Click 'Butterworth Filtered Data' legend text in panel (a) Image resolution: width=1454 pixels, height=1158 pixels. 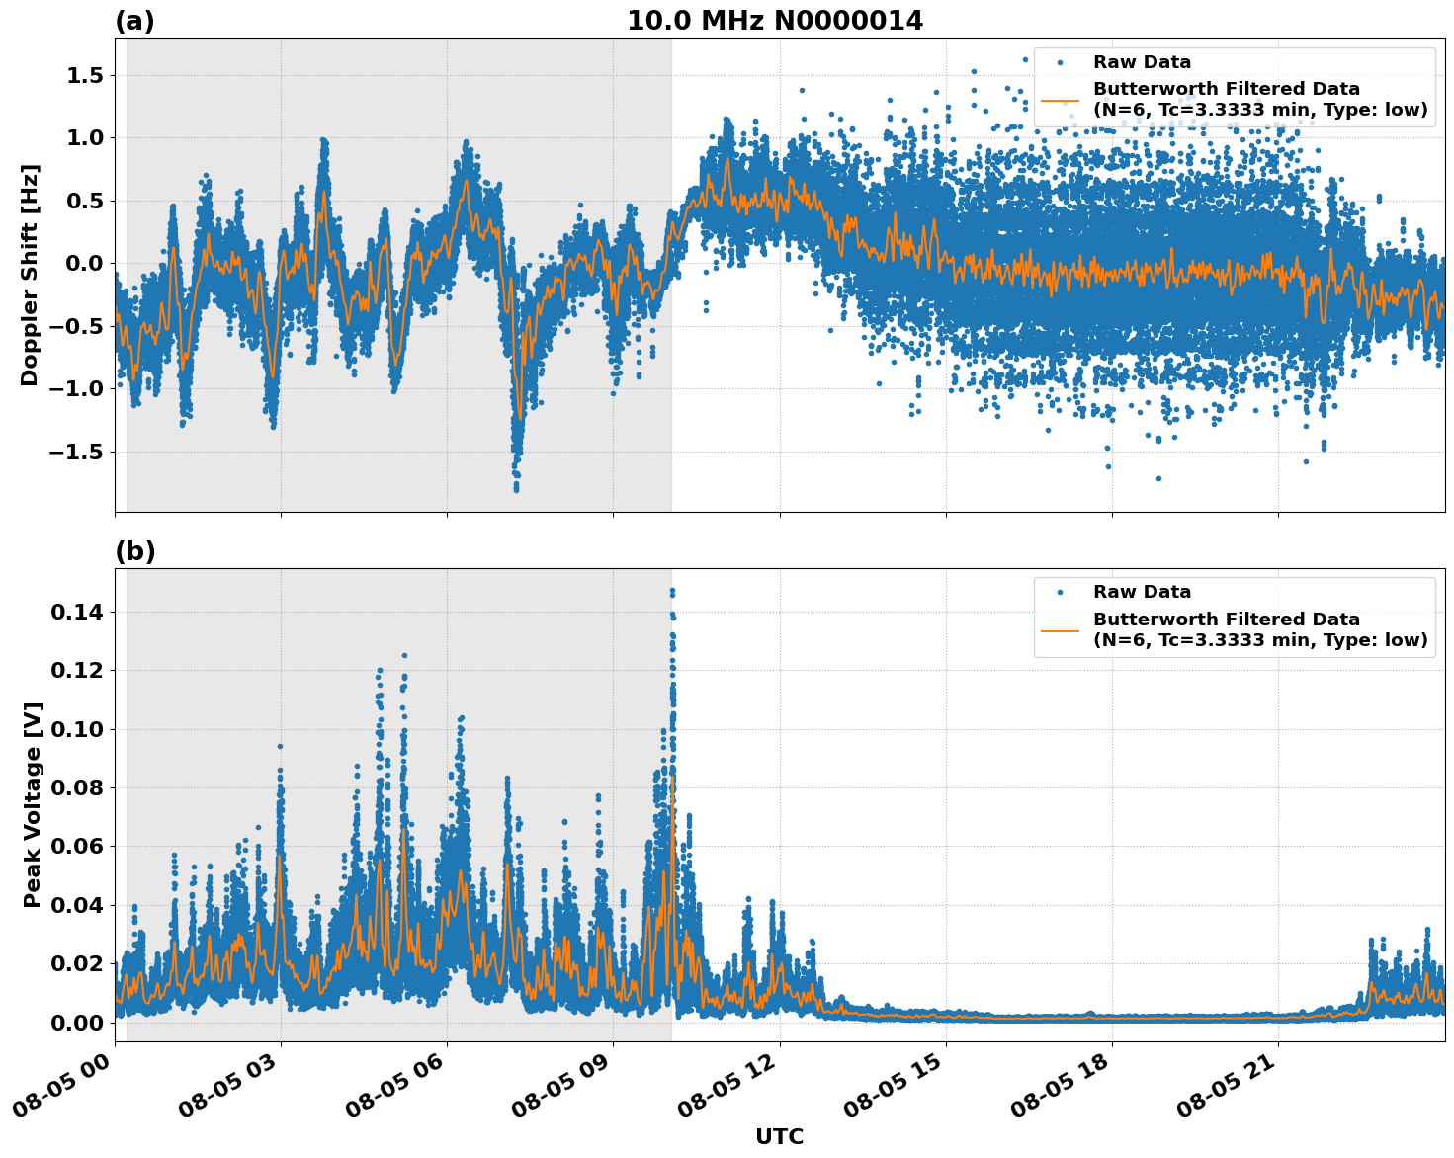tap(1227, 89)
